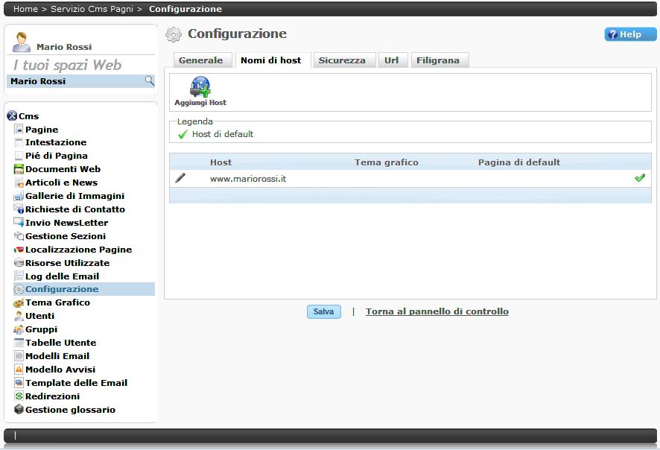Click the Mario Rossi web space field
Viewport: 660px width, 450px height.
pyautogui.click(x=74, y=81)
